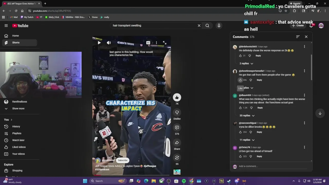Select Home in the YouTube sidebar
This screenshot has height=185, width=329.
20,36
